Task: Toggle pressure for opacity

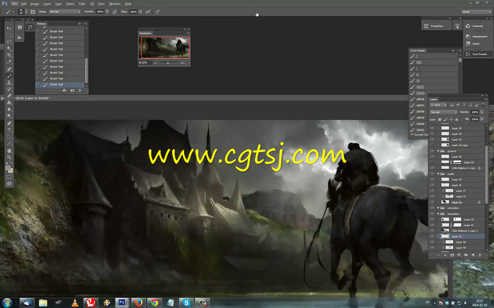Action: pyautogui.click(x=115, y=12)
